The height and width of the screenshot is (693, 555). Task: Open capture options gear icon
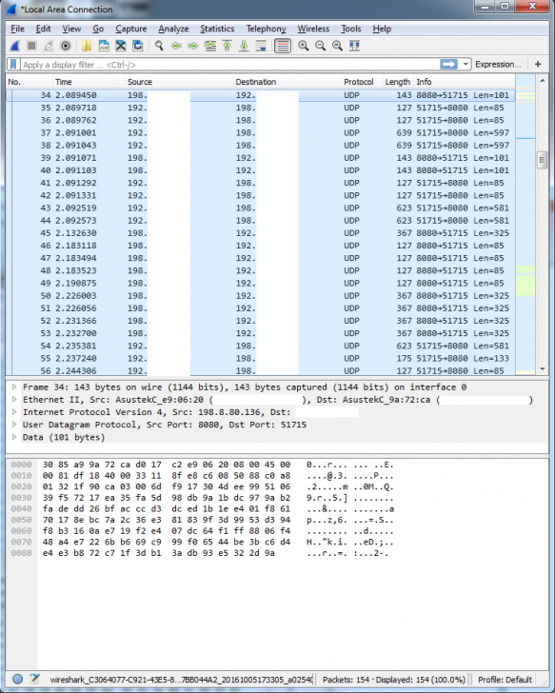(66, 46)
